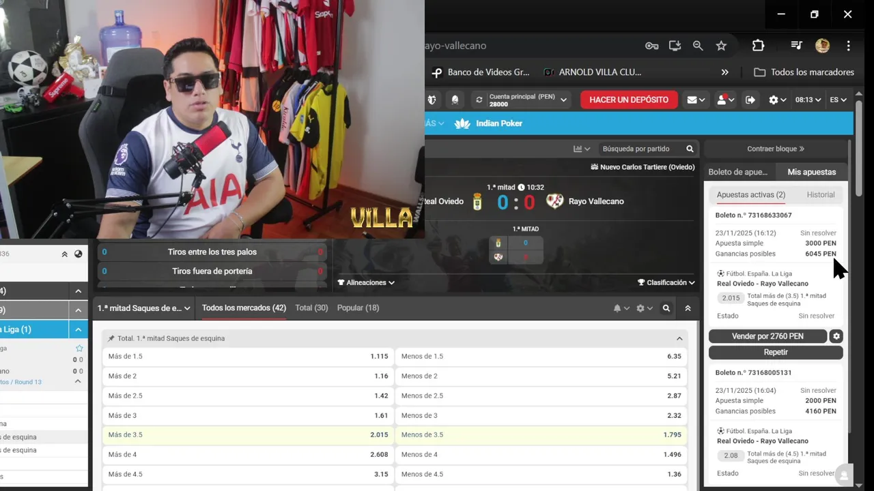Open the markets gear settings dropdown
Image resolution: width=874 pixels, height=491 pixels.
[644, 308]
